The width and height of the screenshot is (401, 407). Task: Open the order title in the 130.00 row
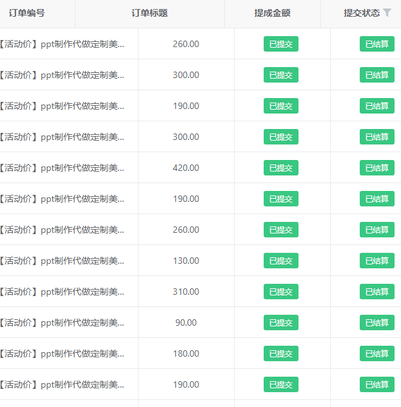62,261
